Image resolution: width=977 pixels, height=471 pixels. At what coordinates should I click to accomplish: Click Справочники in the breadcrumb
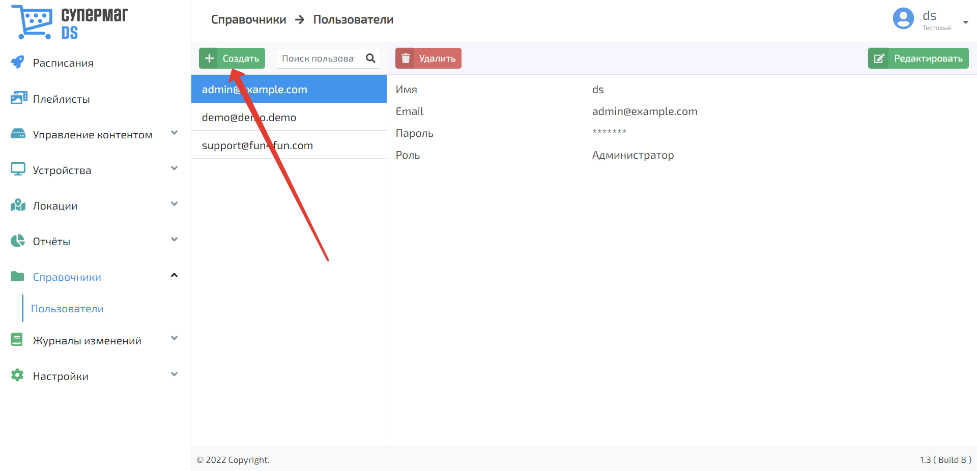pos(248,19)
